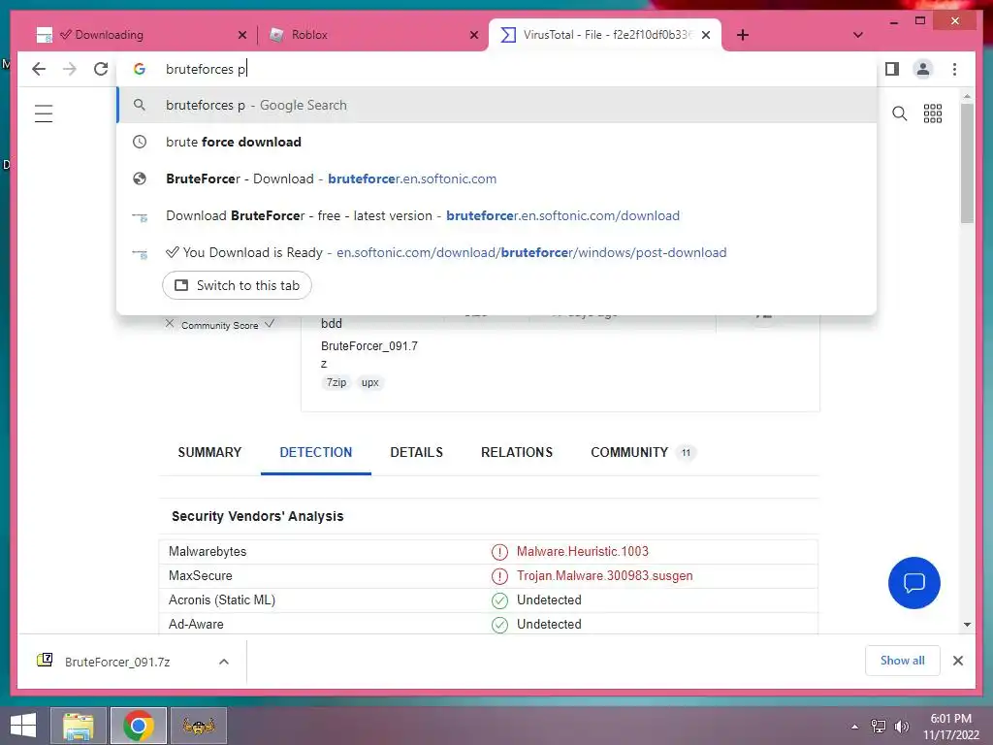Open the VirusTotal apps grid icon
Viewport: 993px width, 745px height.
click(x=933, y=113)
